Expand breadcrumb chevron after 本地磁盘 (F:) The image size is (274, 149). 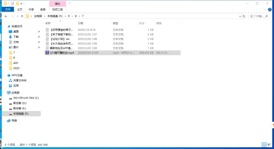(65, 16)
